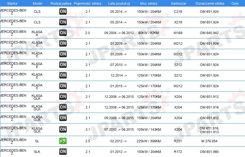Viewport: 245px width, 157px height.
Task: Click Oznaczenie silnika column header
Action: pos(210,3)
